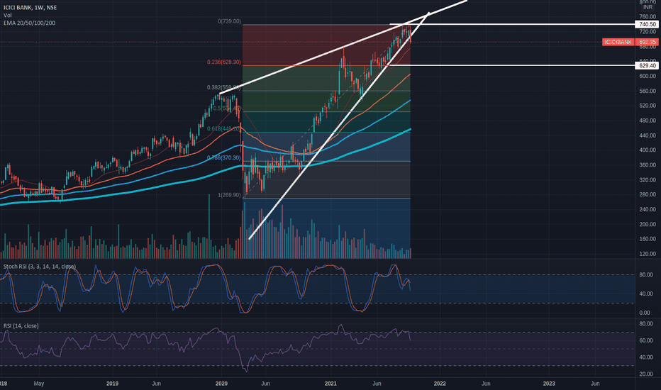Click the 60.00 value on RSI scale
Screen dimensions: 661x390
tap(646, 340)
